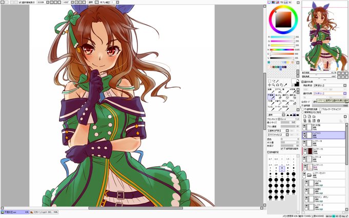Create a new normal layer

click(x=305, y=116)
